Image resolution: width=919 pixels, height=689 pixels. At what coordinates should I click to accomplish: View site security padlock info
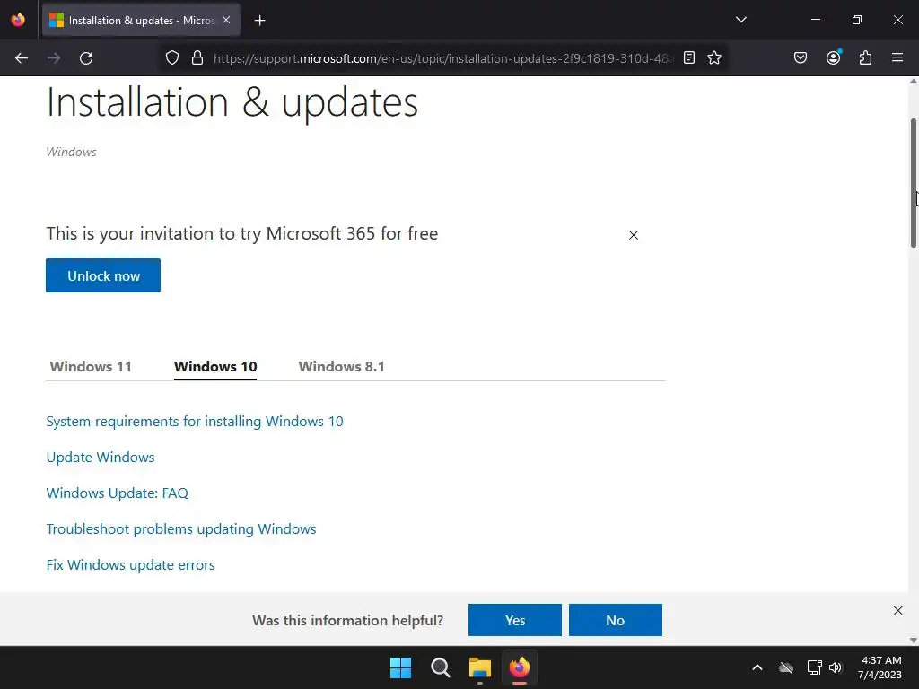click(x=197, y=57)
